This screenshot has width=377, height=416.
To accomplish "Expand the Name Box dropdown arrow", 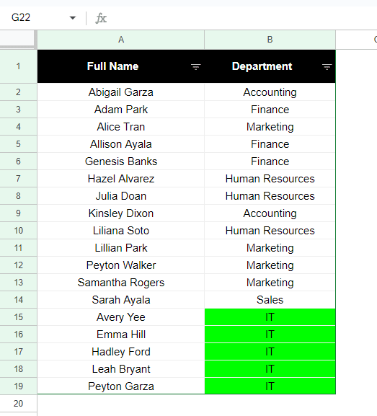I will [72, 18].
